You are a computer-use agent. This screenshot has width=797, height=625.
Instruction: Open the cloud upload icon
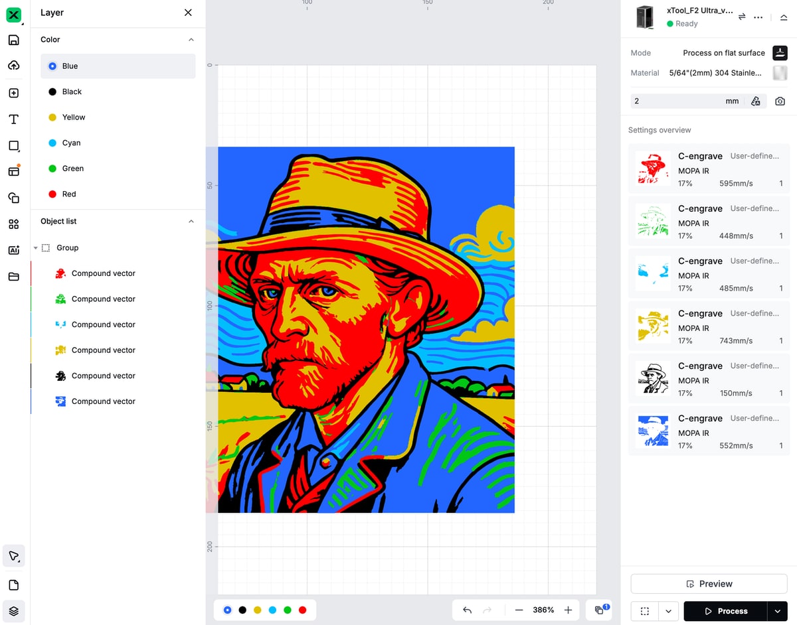[13, 65]
